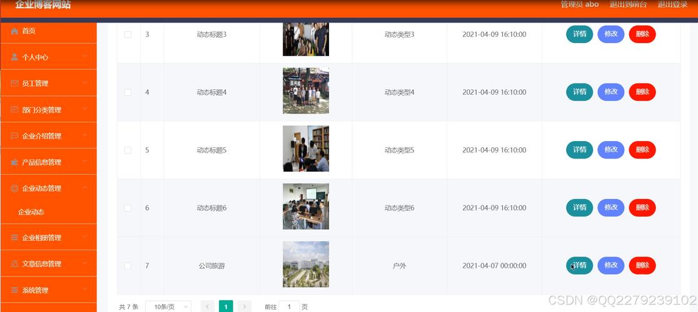Collapse the 企业动态管理 menu chevron
698x312 pixels.
point(84,188)
